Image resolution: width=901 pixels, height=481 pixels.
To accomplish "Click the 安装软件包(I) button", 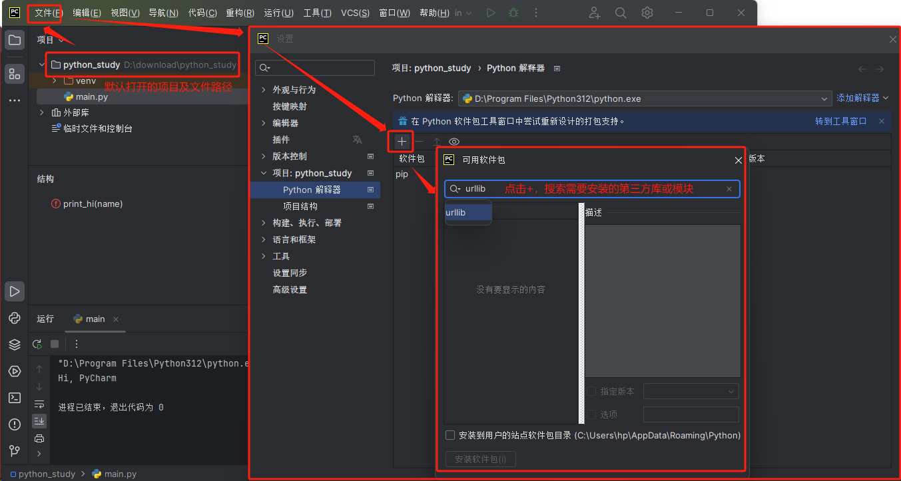I will pos(481,459).
